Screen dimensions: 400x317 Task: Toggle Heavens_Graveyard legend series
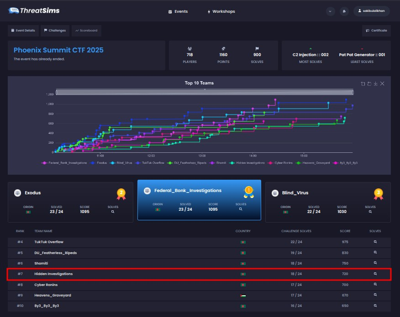click(x=312, y=163)
